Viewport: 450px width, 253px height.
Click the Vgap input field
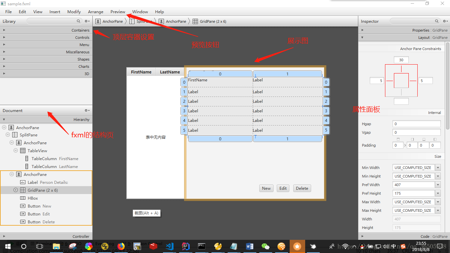pos(417,133)
